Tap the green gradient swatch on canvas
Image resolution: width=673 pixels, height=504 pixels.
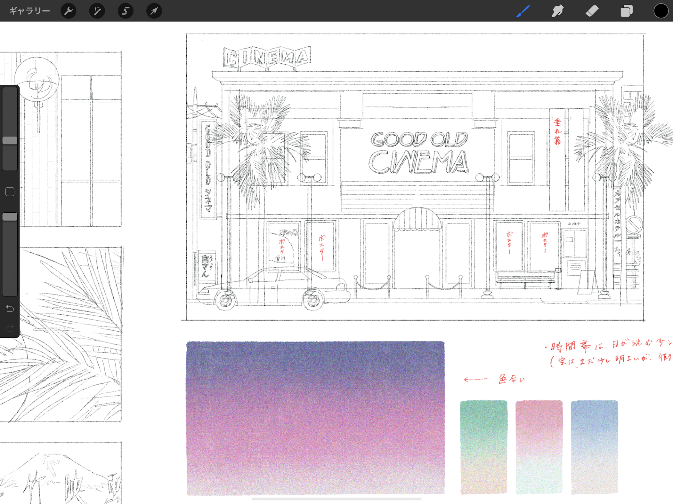(x=484, y=447)
